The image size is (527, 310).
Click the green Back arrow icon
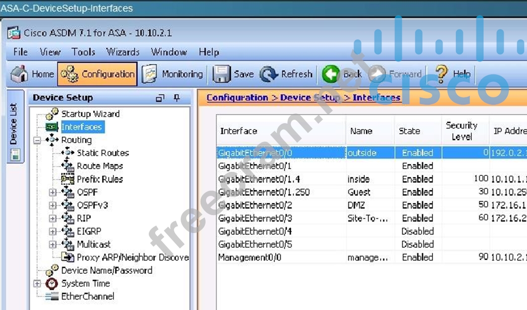pyautogui.click(x=330, y=74)
